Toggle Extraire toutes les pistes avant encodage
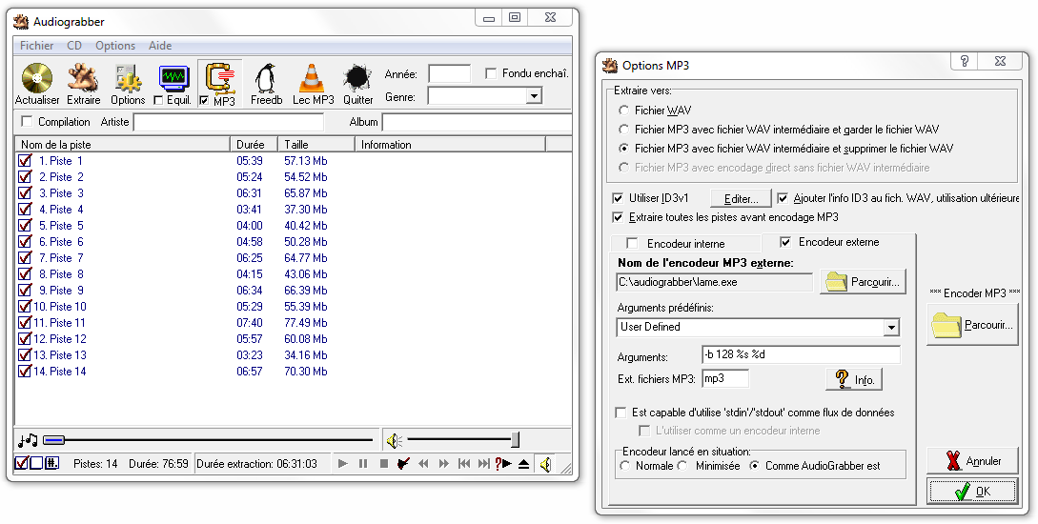 (618, 217)
